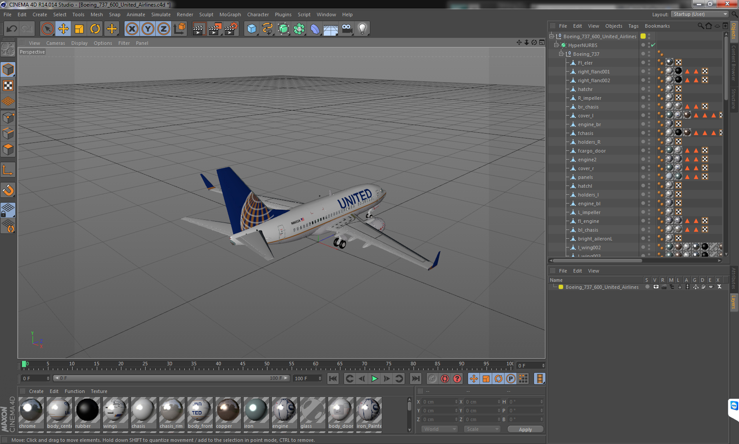The height and width of the screenshot is (444, 739).
Task: Select the R_impeller object
Action: 589,98
